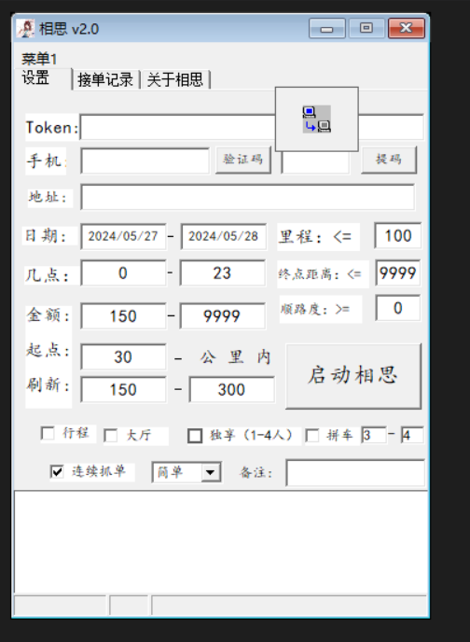Click the 地址: label
Screen dimensions: 470x642
48,197
